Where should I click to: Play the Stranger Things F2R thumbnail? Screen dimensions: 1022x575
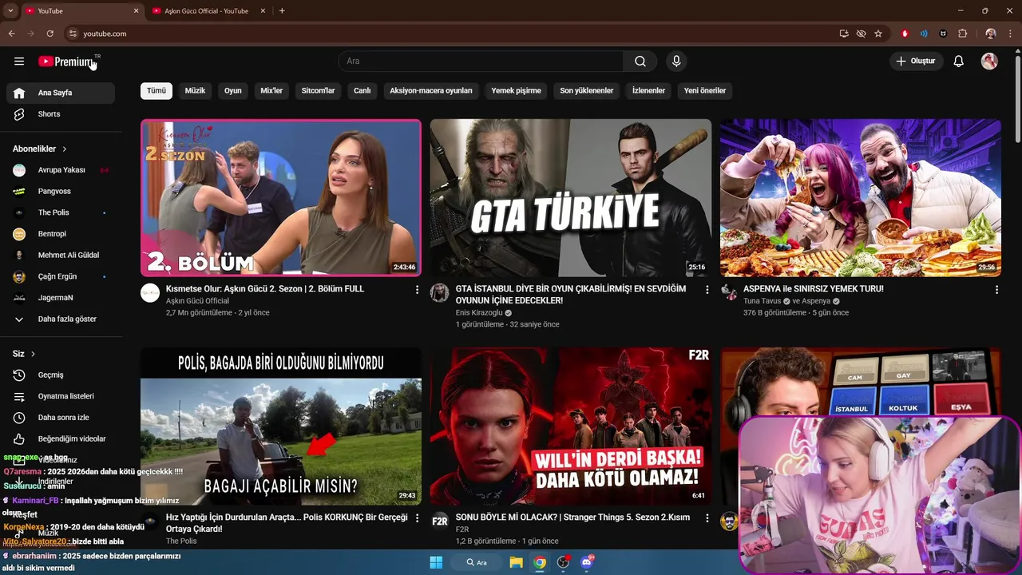(571, 426)
